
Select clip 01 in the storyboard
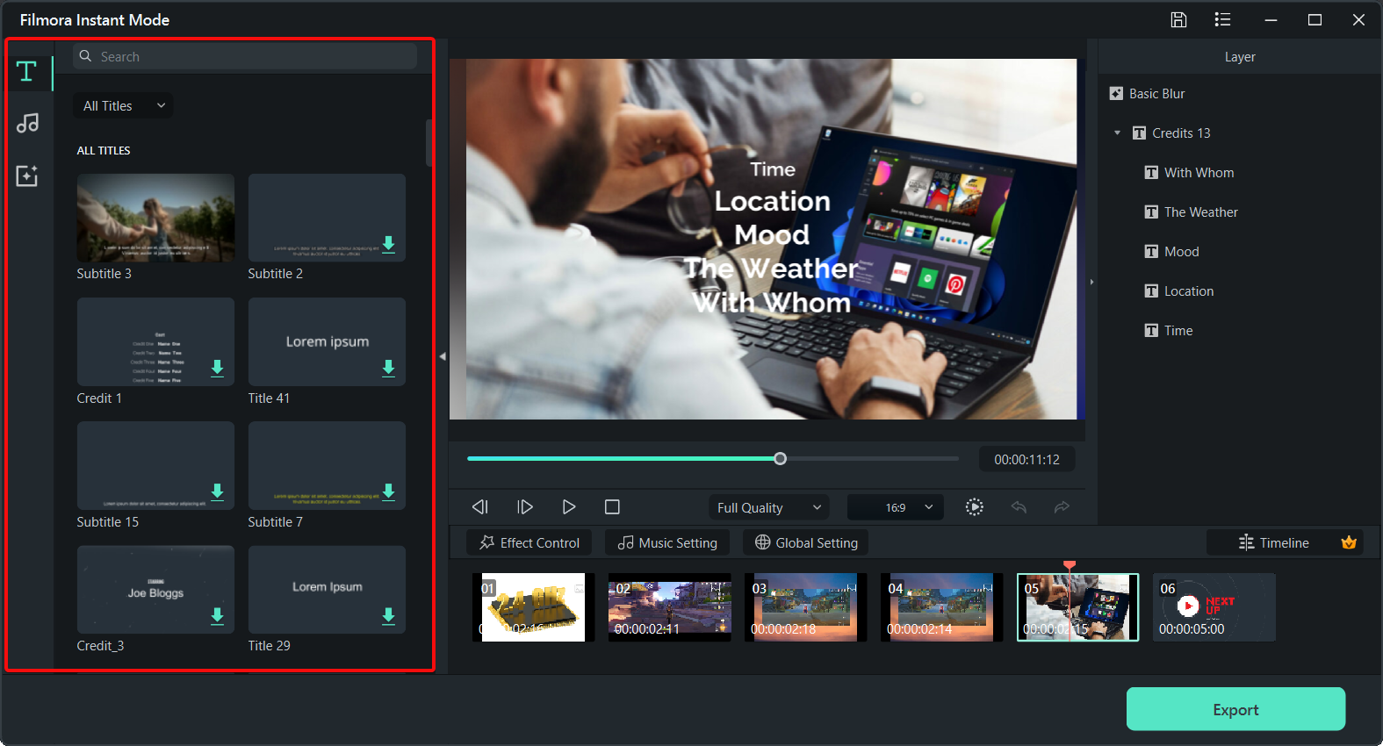tap(533, 607)
